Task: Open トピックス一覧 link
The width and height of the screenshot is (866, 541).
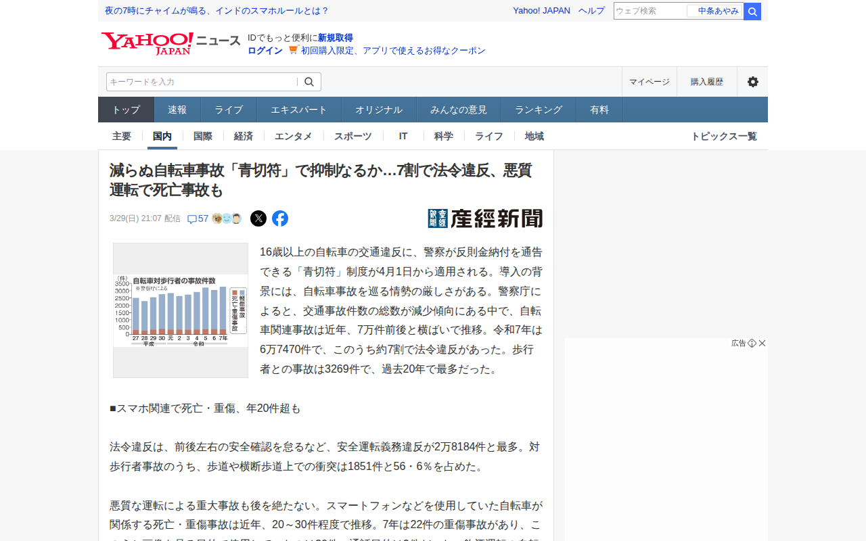Action: 723,136
